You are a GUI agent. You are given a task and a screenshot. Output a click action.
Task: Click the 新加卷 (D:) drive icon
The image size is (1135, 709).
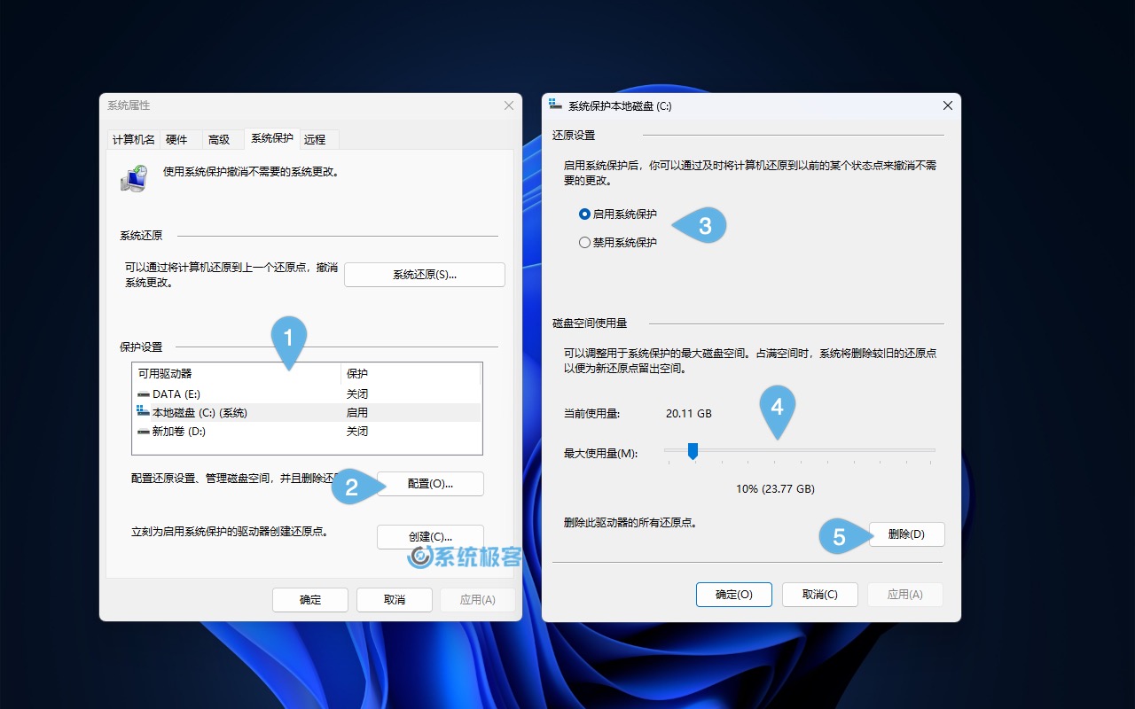pos(144,432)
